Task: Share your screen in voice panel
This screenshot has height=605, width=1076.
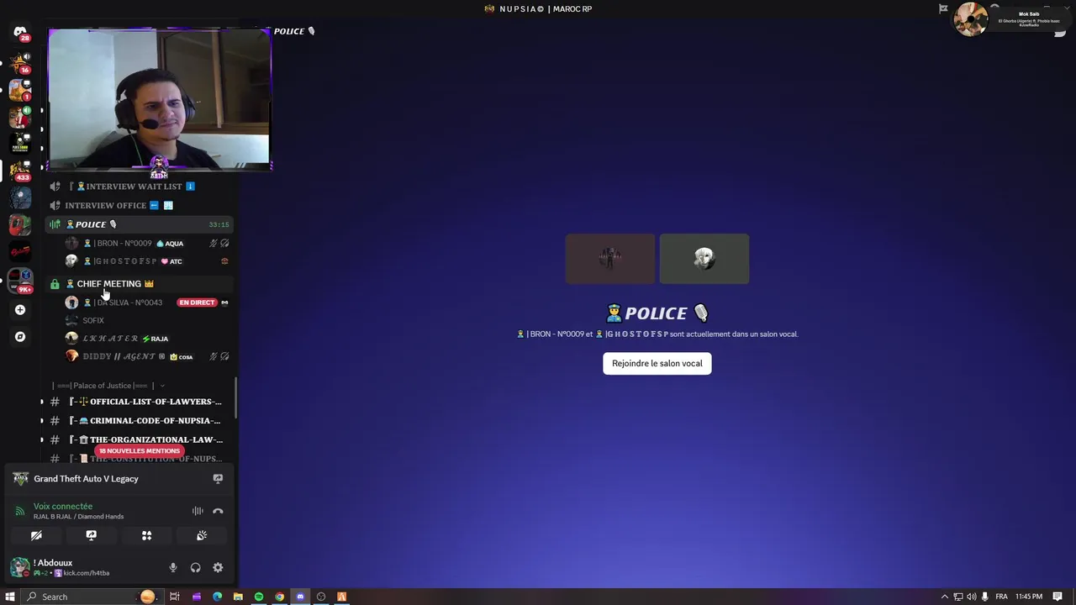Action: 91,535
